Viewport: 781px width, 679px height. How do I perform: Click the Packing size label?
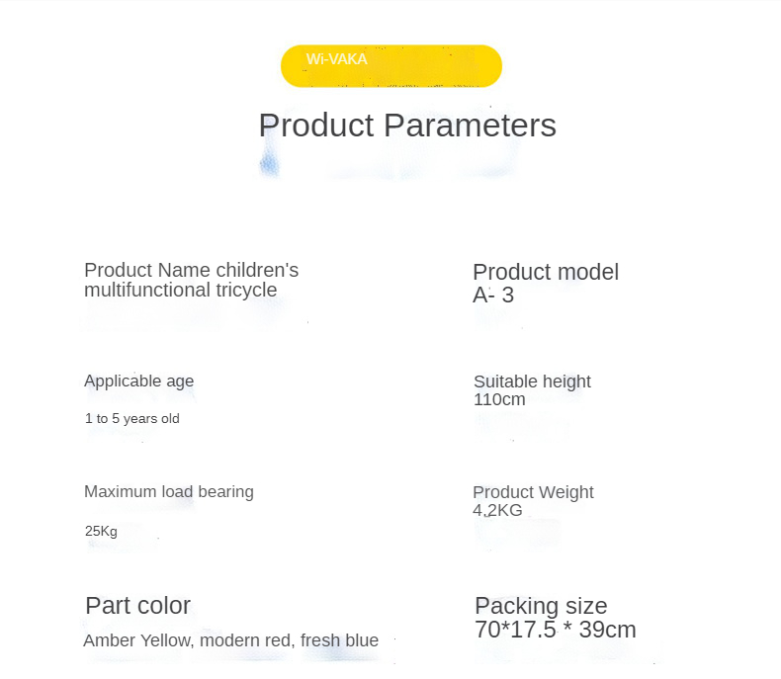tap(541, 606)
